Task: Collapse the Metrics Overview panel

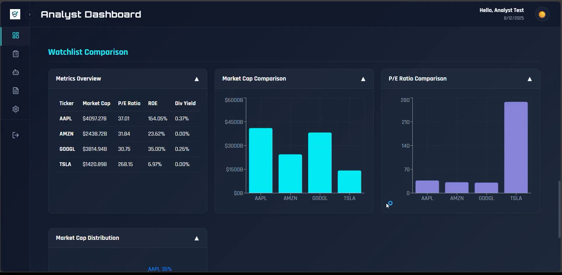Action: pyautogui.click(x=196, y=79)
